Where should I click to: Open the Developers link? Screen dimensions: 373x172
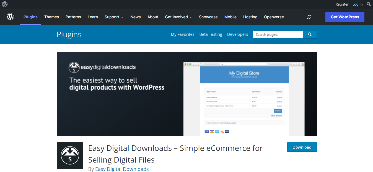(238, 34)
